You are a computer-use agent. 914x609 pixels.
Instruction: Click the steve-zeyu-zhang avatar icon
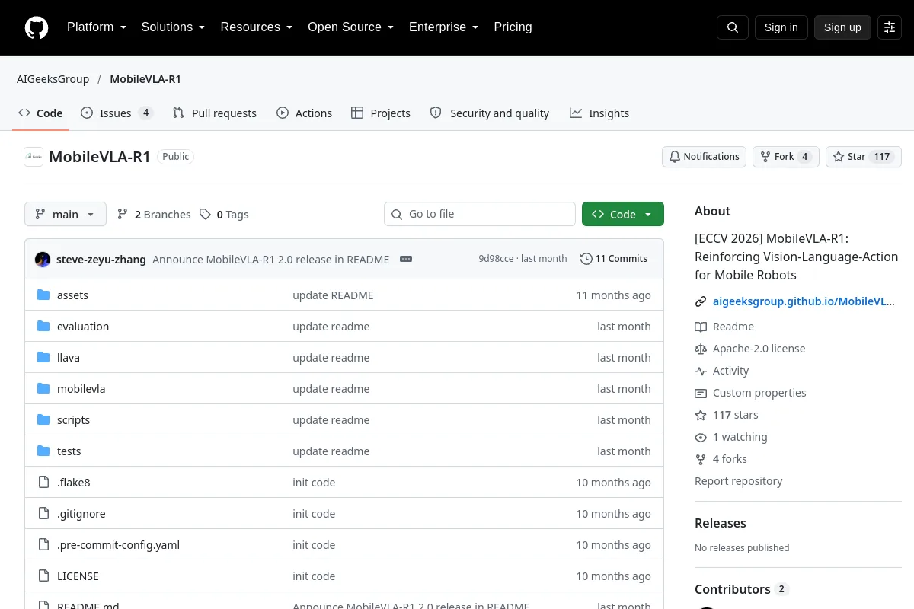click(43, 259)
